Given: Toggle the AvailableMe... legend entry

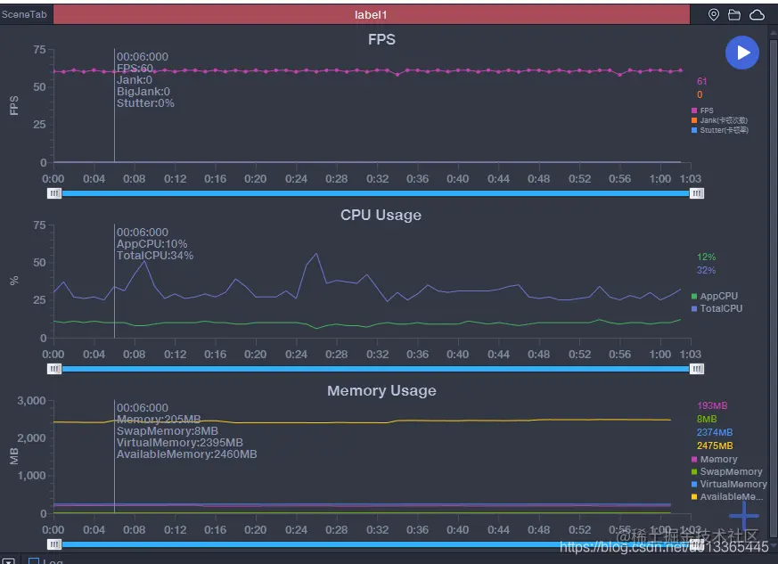Looking at the screenshot, I should [727, 496].
